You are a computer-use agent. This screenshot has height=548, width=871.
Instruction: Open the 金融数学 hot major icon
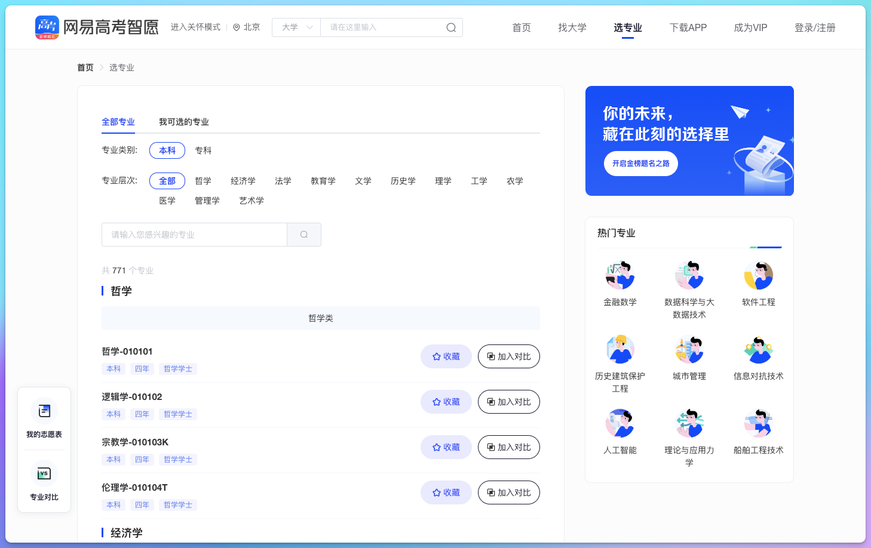coord(619,276)
